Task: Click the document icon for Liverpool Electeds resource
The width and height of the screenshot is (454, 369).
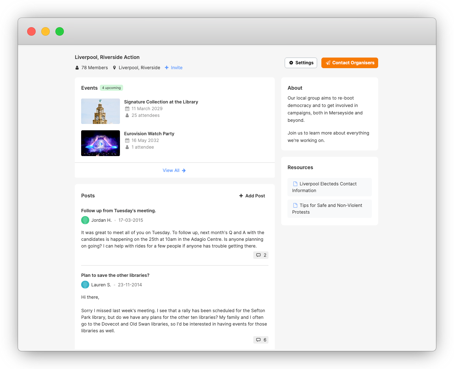Action: pyautogui.click(x=295, y=184)
